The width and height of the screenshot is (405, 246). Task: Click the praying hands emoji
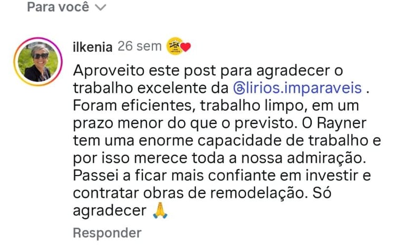coord(160,211)
